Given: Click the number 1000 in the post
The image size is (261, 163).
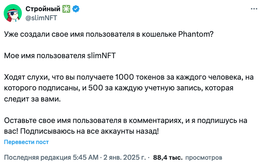Looking at the screenshot, I should (124, 77).
